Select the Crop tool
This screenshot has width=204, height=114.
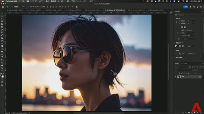[x=2, y=24]
